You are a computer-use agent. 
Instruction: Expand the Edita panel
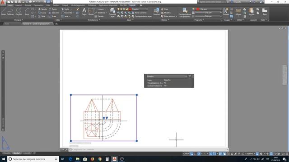pyautogui.click(x=59, y=20)
